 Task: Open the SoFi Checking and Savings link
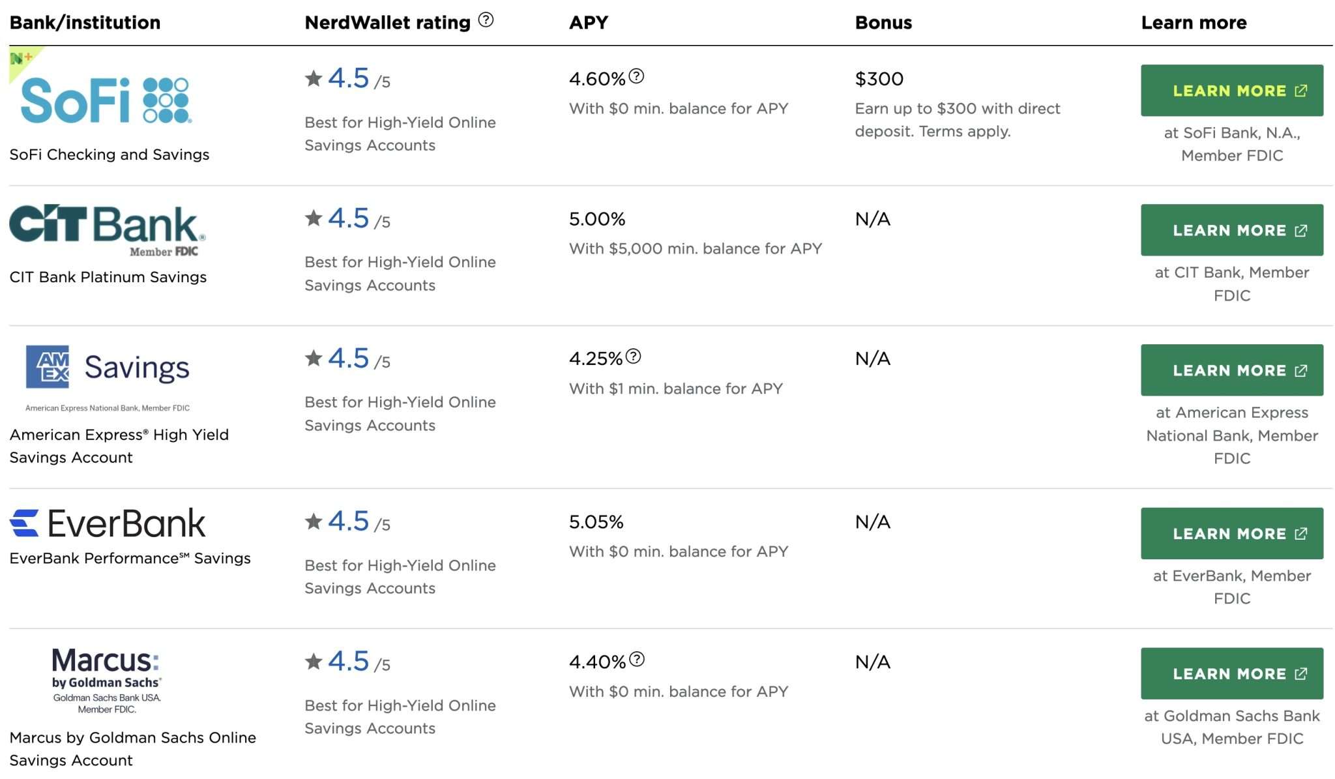[x=109, y=154]
